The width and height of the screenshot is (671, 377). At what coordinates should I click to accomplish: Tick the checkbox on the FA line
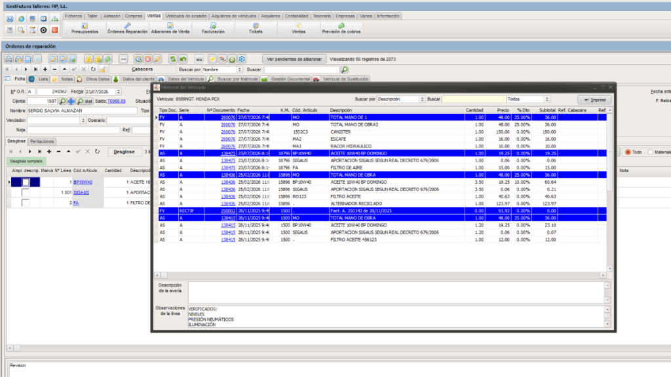[x=26, y=203]
